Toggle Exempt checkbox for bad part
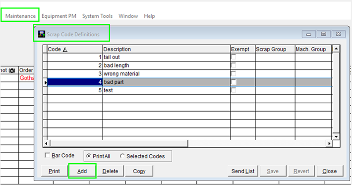 coord(234,82)
